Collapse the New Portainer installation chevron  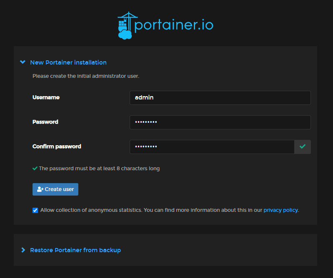(x=23, y=62)
